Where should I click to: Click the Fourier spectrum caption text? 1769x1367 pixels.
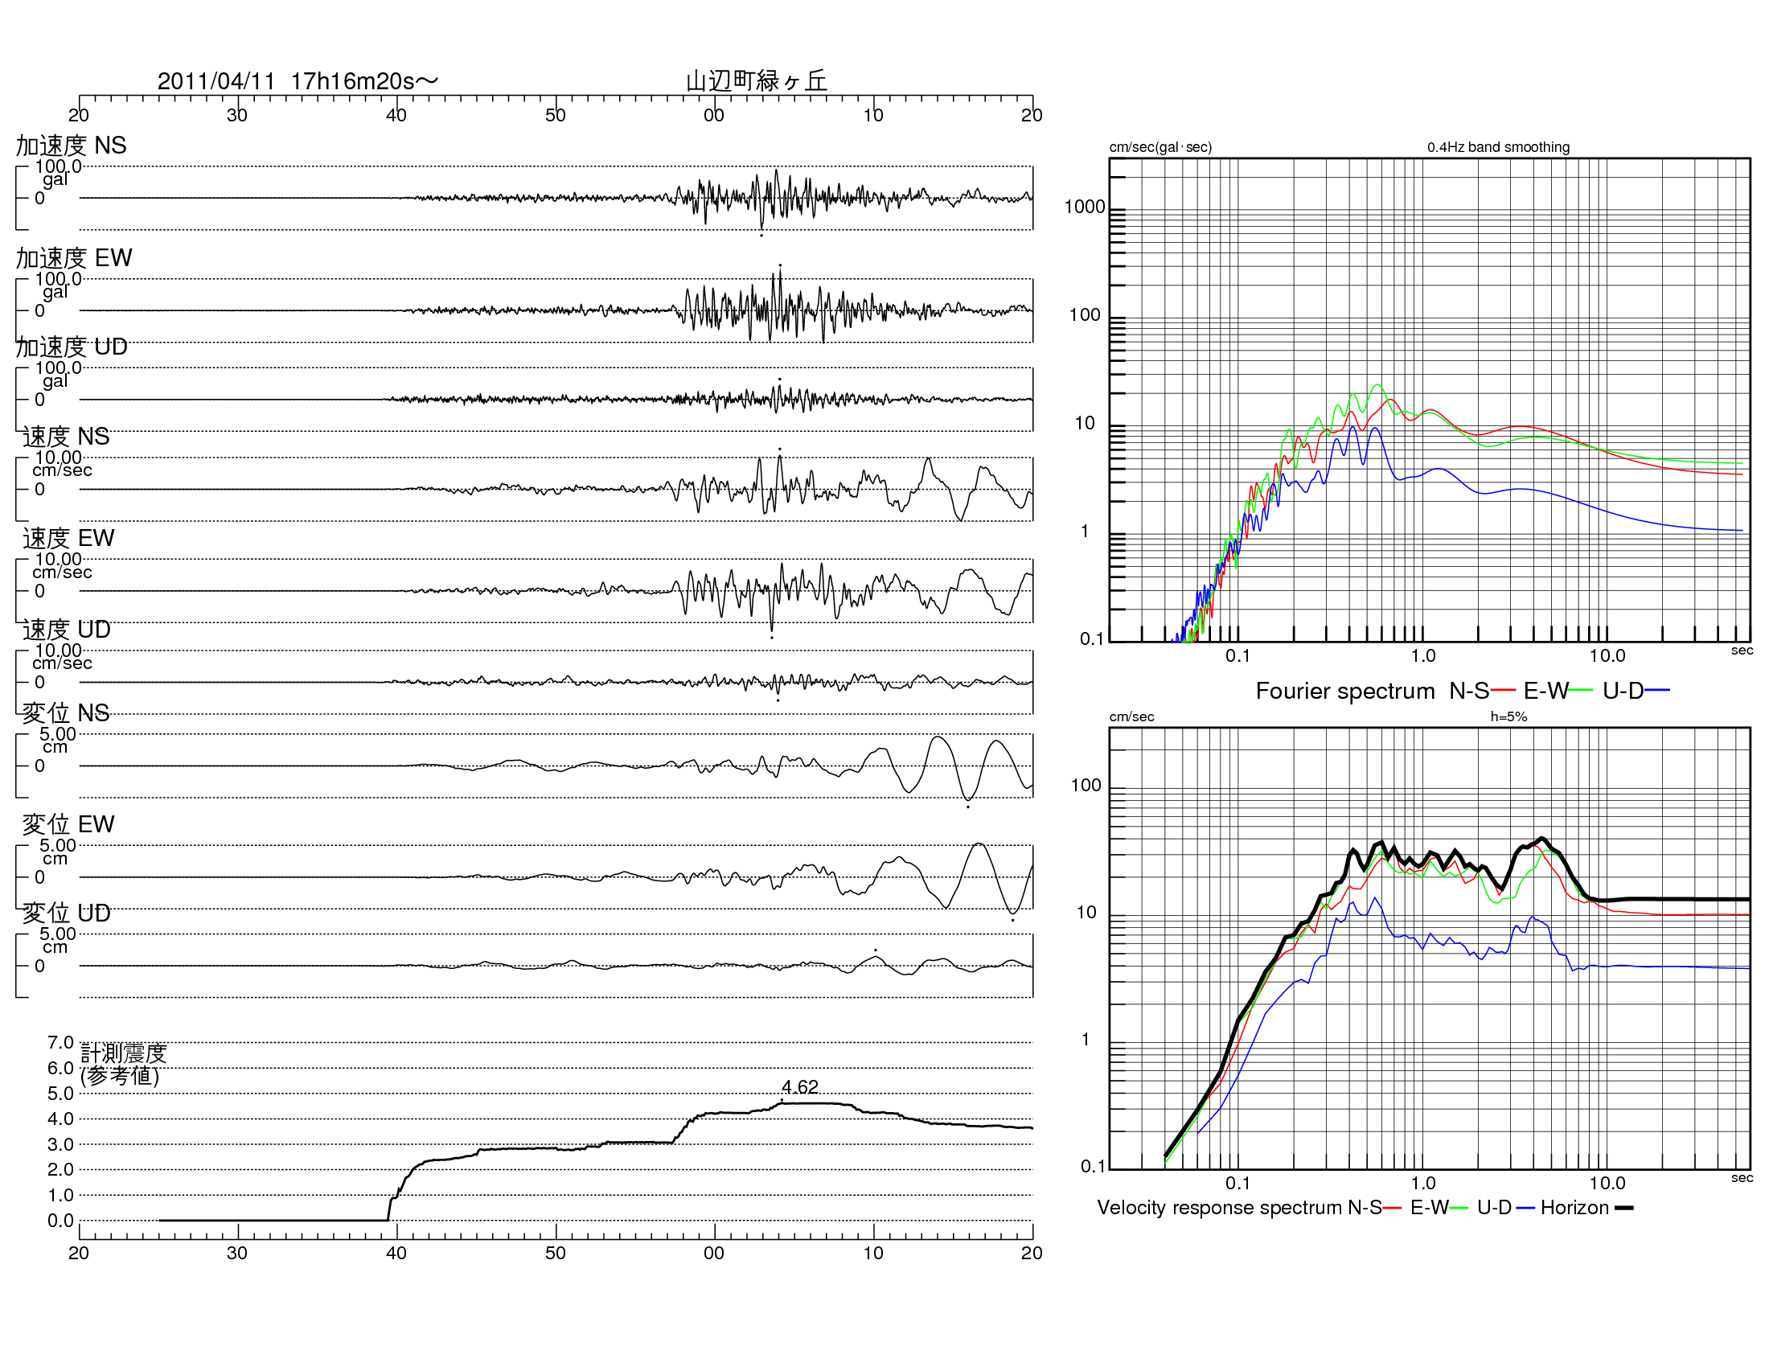(x=1344, y=691)
